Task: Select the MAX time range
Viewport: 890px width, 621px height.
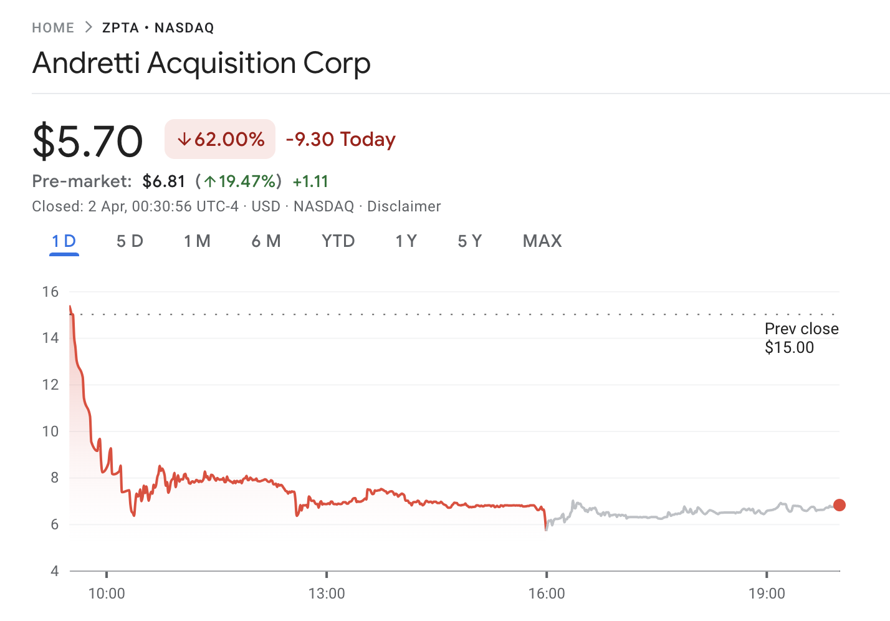Action: (542, 241)
